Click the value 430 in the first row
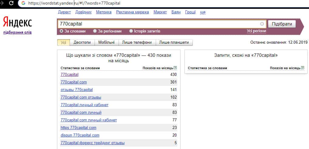This screenshot has width=309, height=149. click(173, 75)
